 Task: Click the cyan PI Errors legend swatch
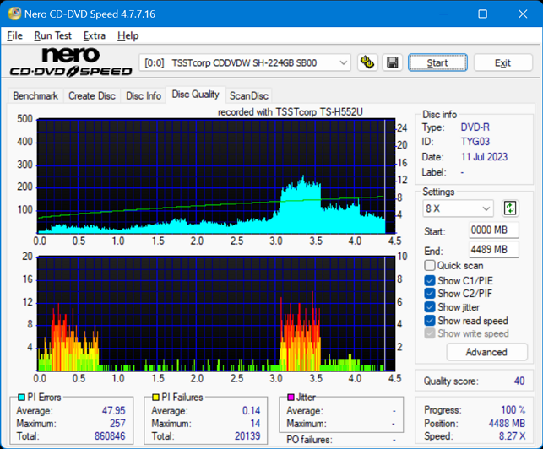[21, 397]
